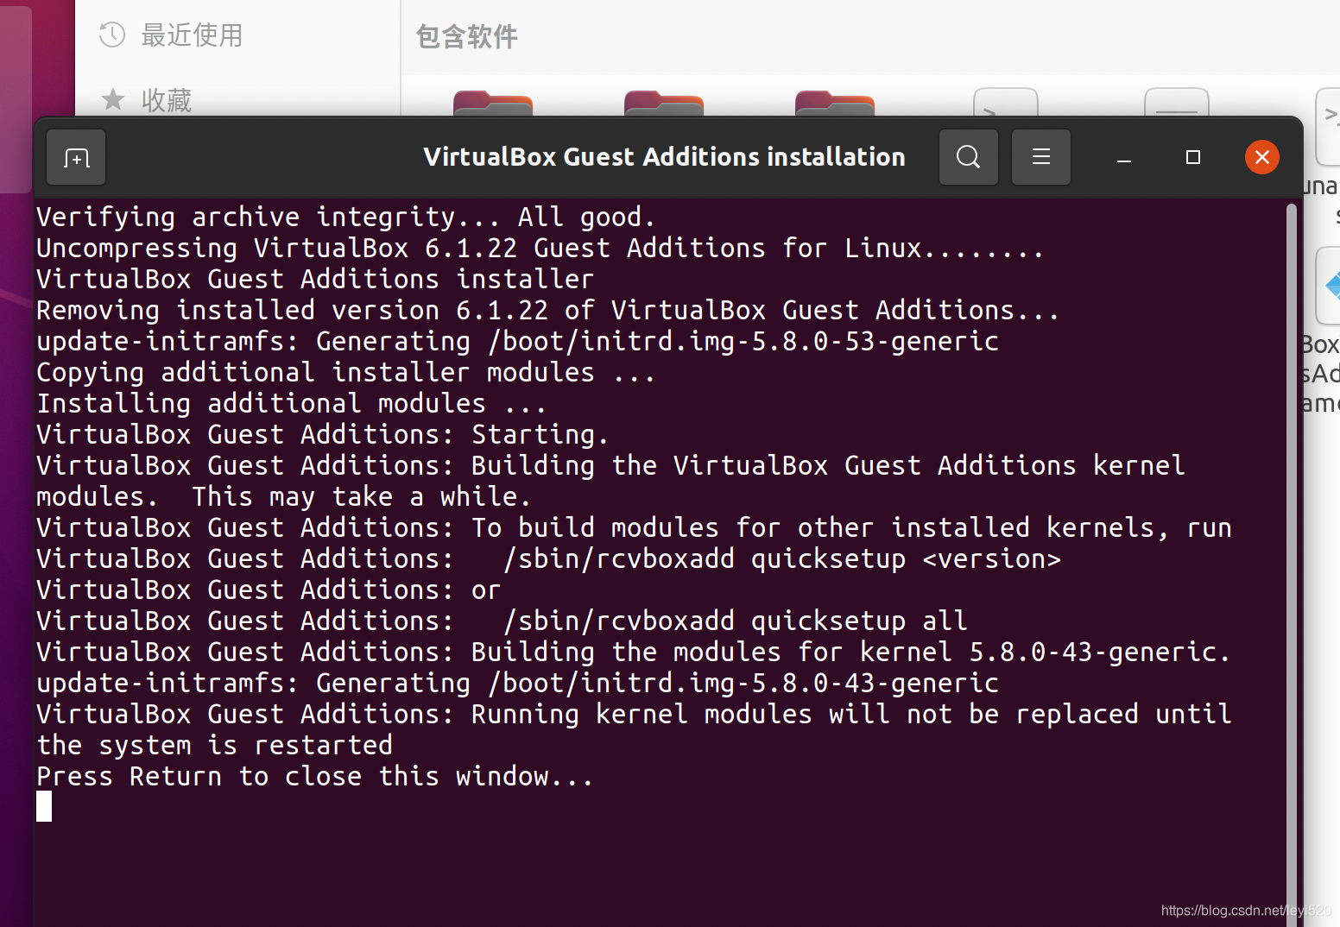Maximize the Guest Additions terminal window
1340x927 pixels.
pyautogui.click(x=1192, y=157)
